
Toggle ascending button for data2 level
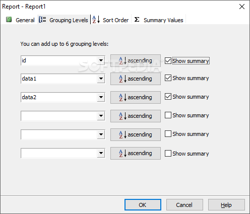(136, 97)
